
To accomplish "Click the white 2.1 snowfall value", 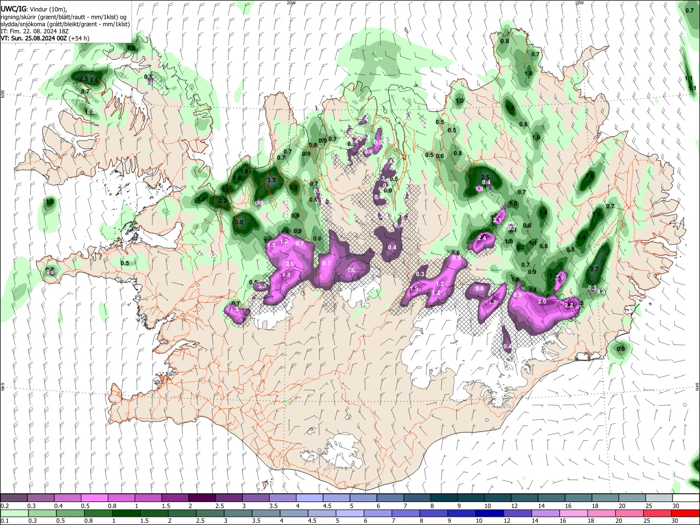I will 497,220.
